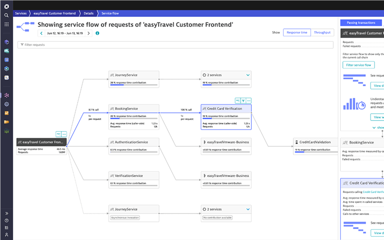384x240 pixels.
Task: Open the Services breadcrumb
Action: click(21, 13)
